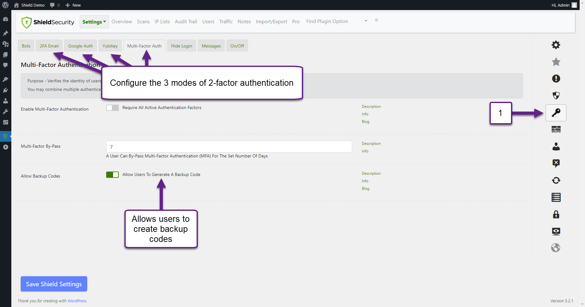Click the Save Shield Settings button

[x=54, y=284]
